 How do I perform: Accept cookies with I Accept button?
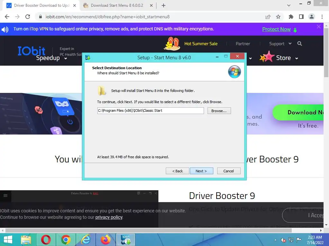(303, 215)
